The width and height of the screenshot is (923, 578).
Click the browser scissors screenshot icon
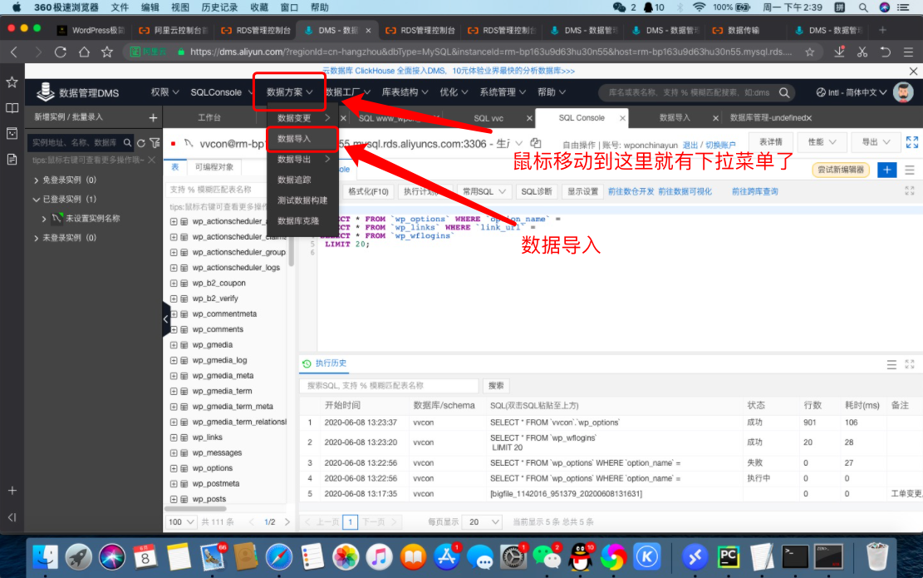coord(862,52)
